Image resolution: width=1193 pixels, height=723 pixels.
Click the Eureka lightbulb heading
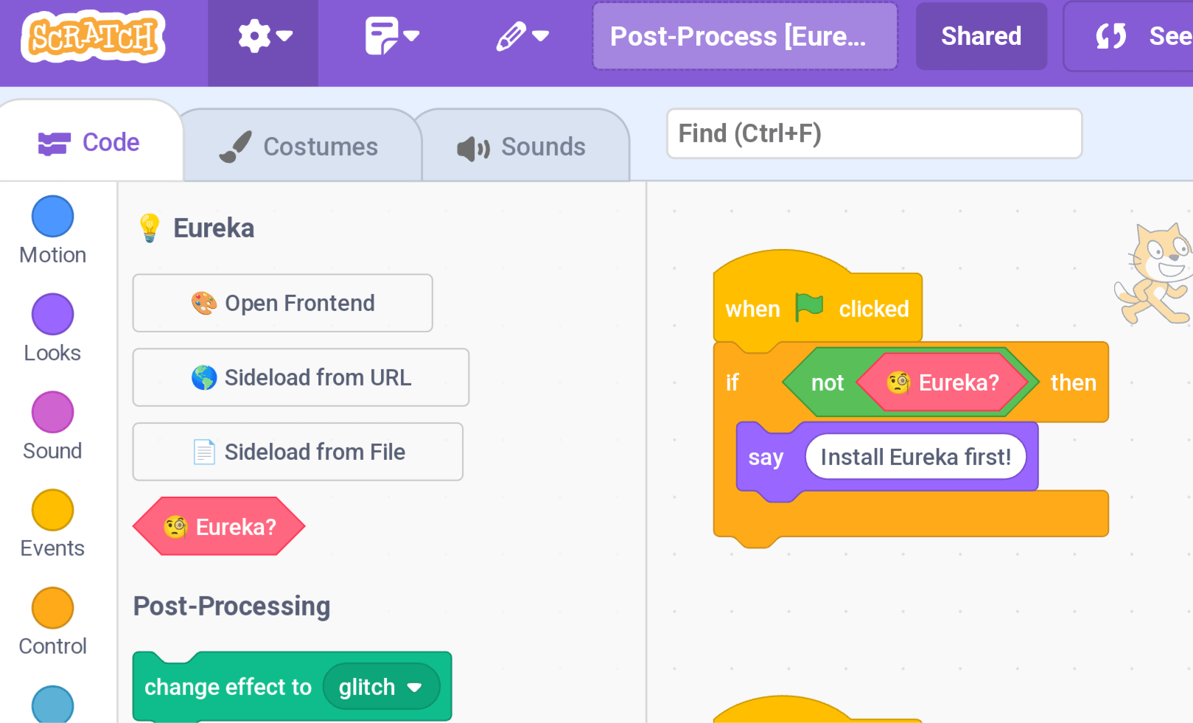196,228
